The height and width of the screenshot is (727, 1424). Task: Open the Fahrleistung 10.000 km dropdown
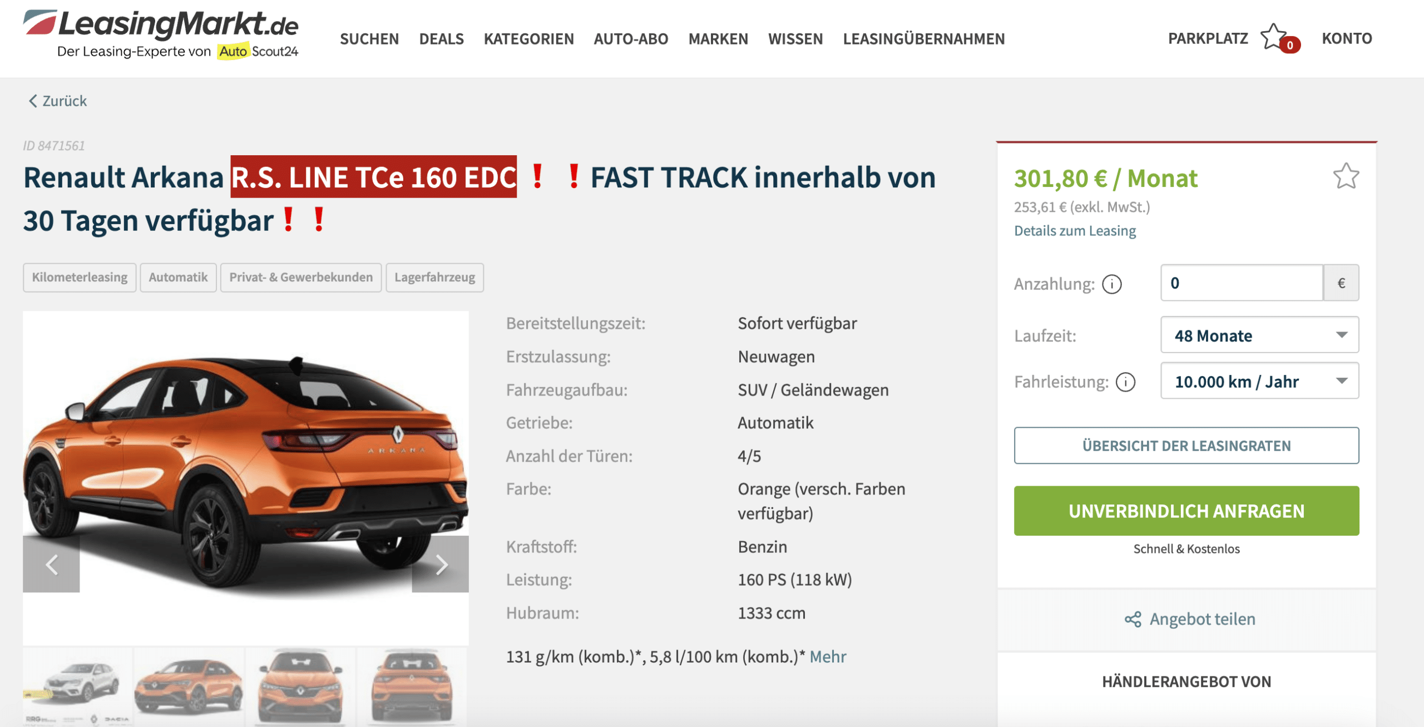(1259, 381)
